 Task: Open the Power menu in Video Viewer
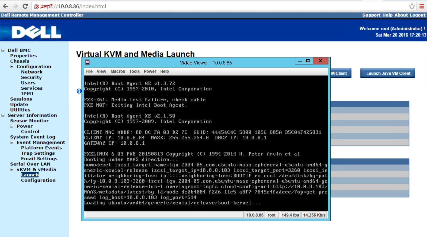point(150,71)
